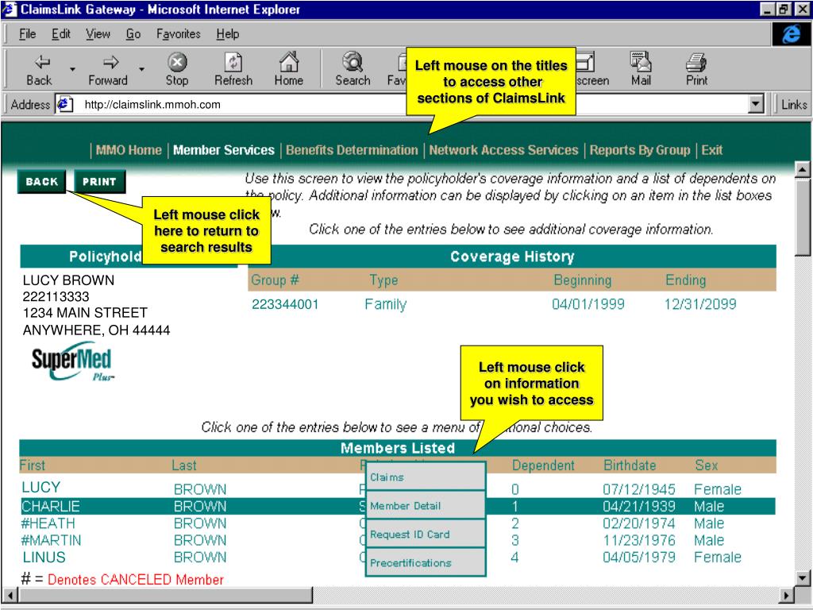
Task: Choose Request ID Card in popup menu
Action: [426, 535]
